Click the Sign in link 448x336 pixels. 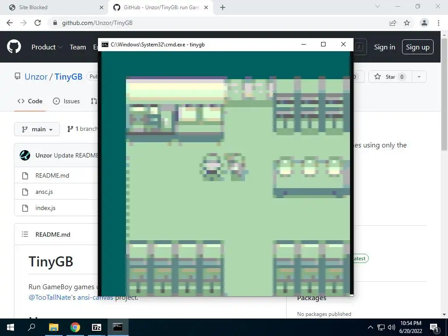click(x=385, y=47)
